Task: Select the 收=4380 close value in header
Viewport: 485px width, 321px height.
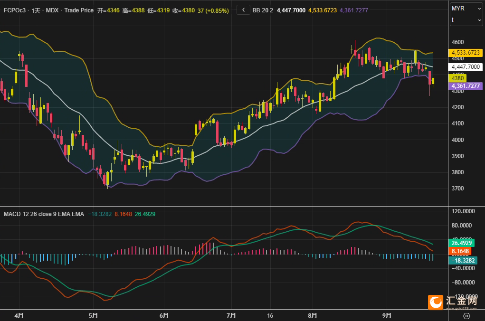Action: [x=183, y=10]
